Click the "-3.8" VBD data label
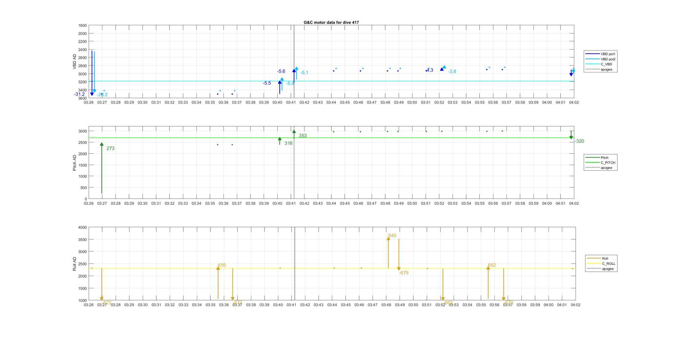Viewport: 682px width, 337px height. point(452,71)
